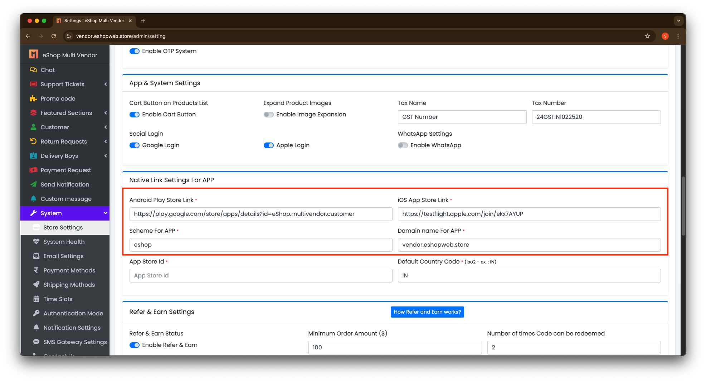
Task: Open the Chrome tab search dropdown
Action: (679, 21)
